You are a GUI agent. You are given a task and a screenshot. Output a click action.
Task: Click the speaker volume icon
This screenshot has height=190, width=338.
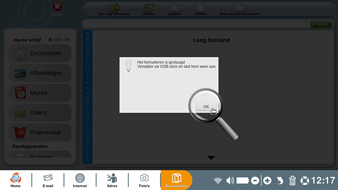coord(230,181)
